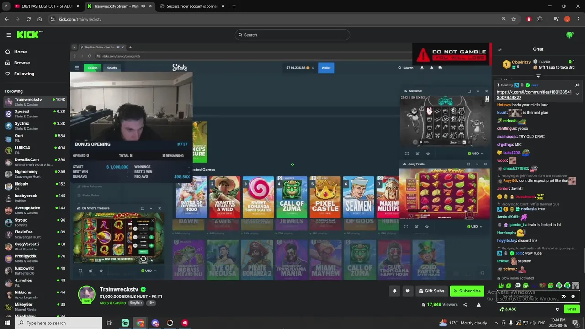
Task: Expand the gift leaderboard in chat
Action: (x=538, y=75)
